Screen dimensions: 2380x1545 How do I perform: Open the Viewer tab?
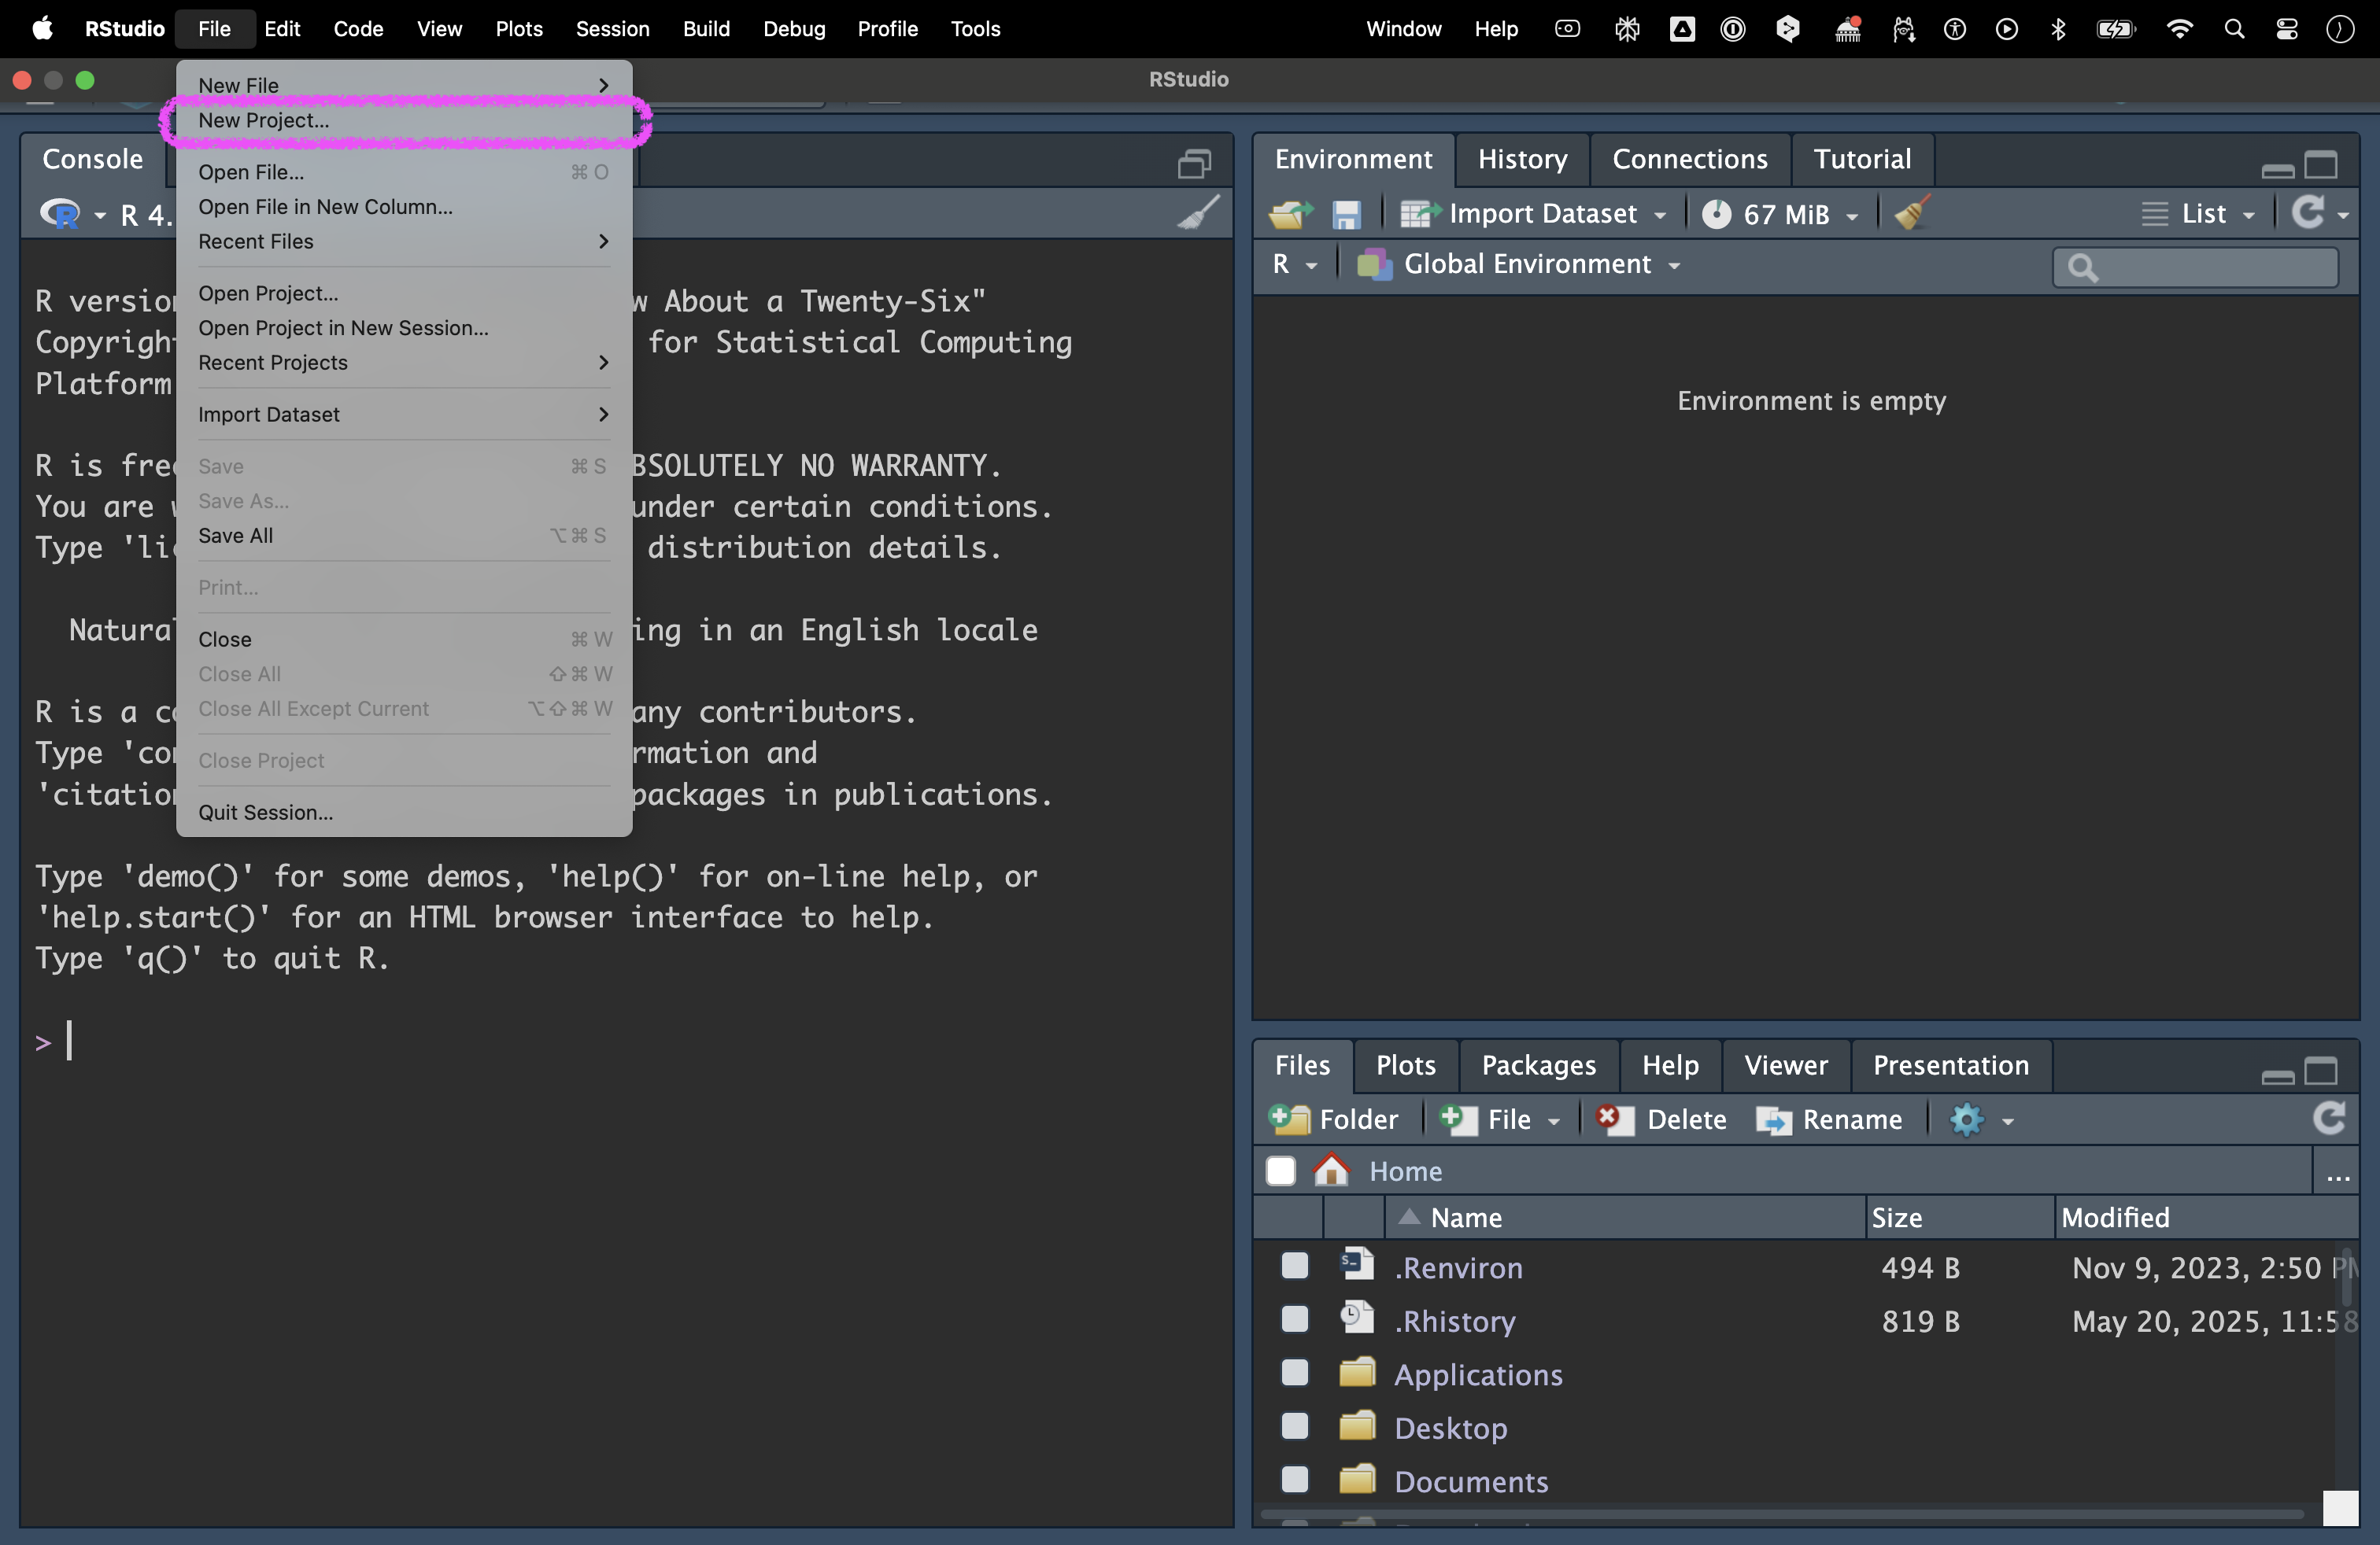click(1785, 1065)
